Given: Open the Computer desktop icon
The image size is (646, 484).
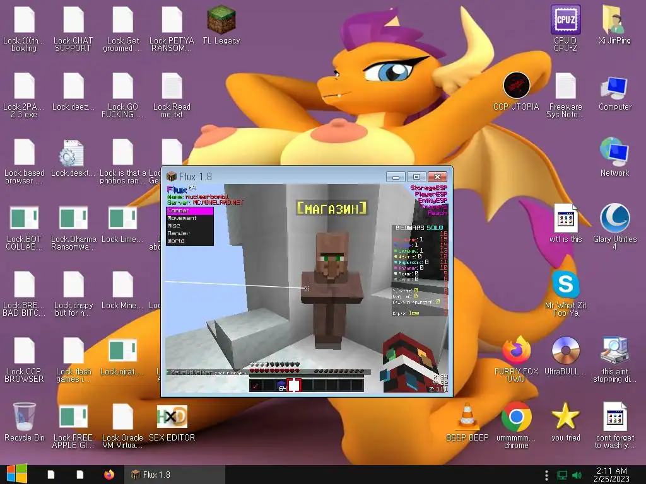Looking at the screenshot, I should 614,88.
